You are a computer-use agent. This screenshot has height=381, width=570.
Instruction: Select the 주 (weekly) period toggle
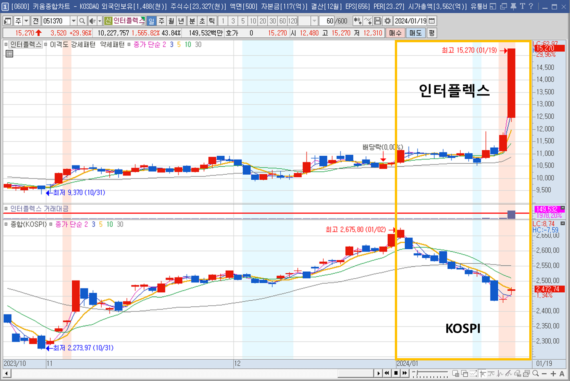[x=161, y=21]
